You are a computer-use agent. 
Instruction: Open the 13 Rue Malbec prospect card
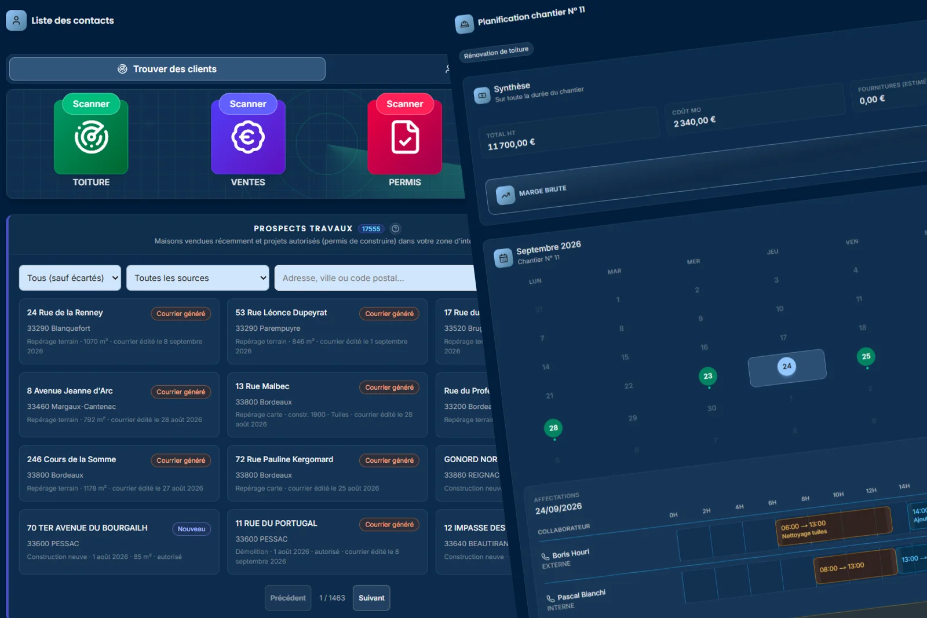pos(327,405)
